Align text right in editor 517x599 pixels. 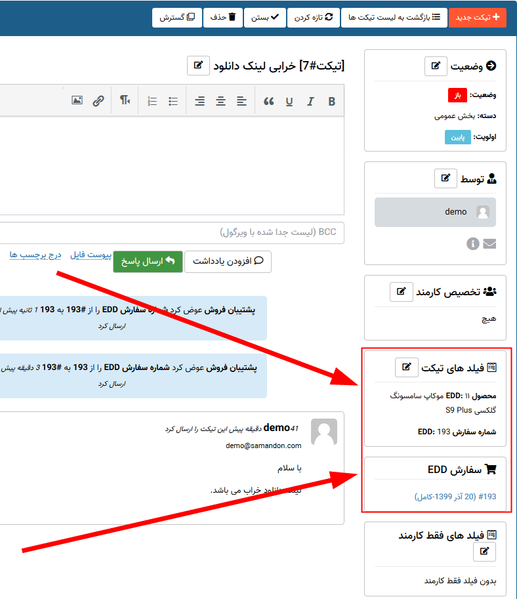click(199, 101)
